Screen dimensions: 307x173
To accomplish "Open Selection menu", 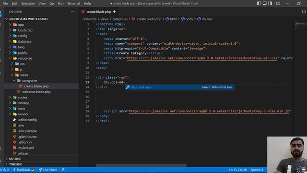I will 28,3.
